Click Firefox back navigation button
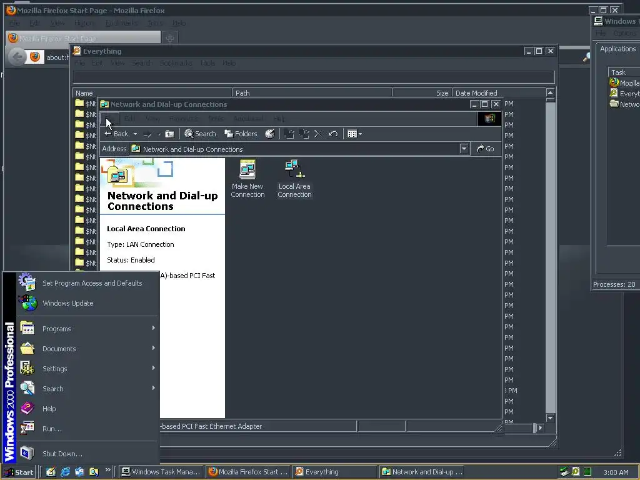640x480 pixels. (17, 57)
